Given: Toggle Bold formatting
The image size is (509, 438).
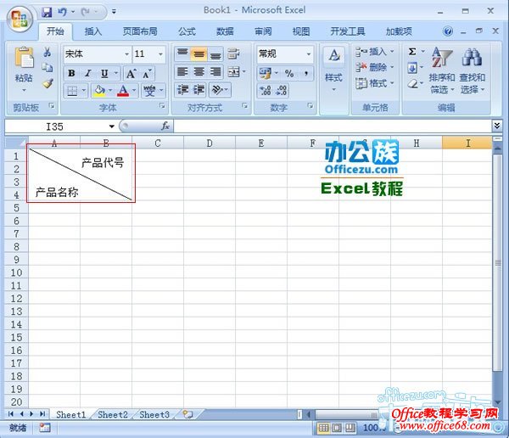Looking at the screenshot, I should 71,74.
